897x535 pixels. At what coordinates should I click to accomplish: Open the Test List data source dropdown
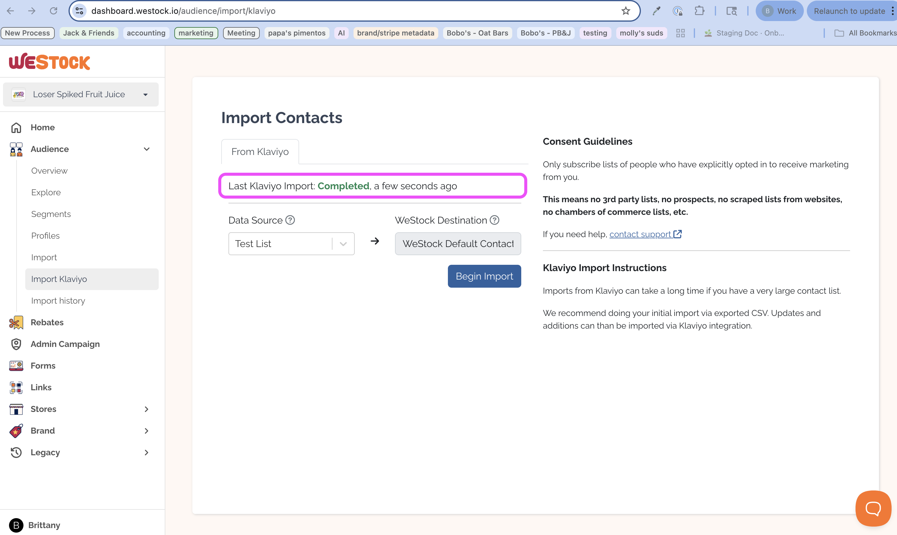[291, 244]
